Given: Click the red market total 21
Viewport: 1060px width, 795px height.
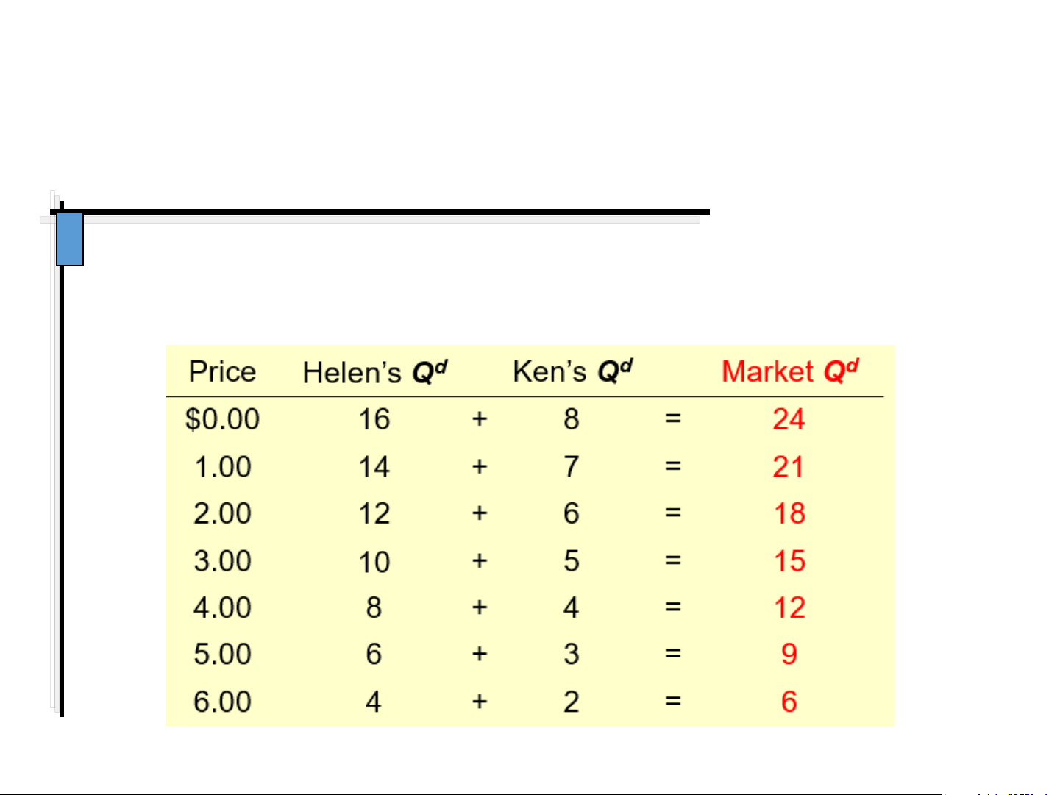Looking at the screenshot, I should (x=788, y=467).
